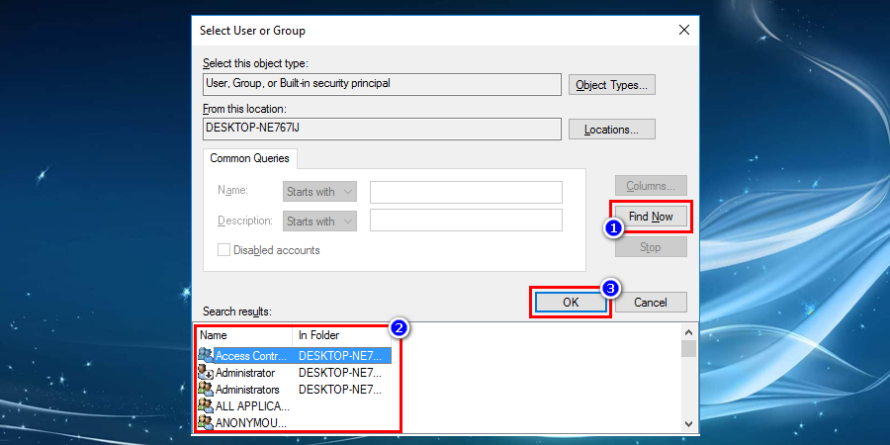Image resolution: width=890 pixels, height=445 pixels.
Task: Click the DESKTOP-NE767IJ location field
Action: tap(382, 129)
